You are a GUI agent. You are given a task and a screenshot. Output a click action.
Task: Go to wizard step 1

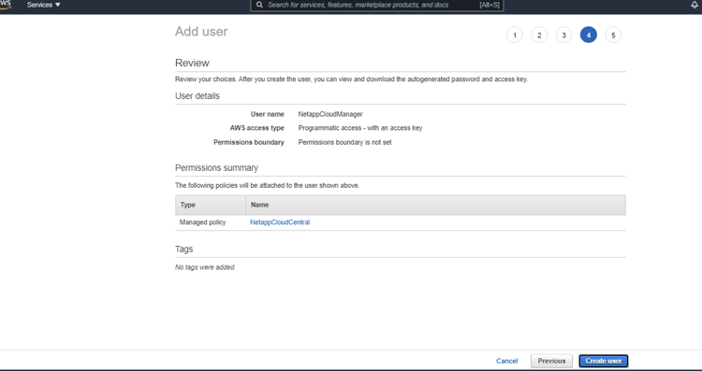pyautogui.click(x=515, y=35)
